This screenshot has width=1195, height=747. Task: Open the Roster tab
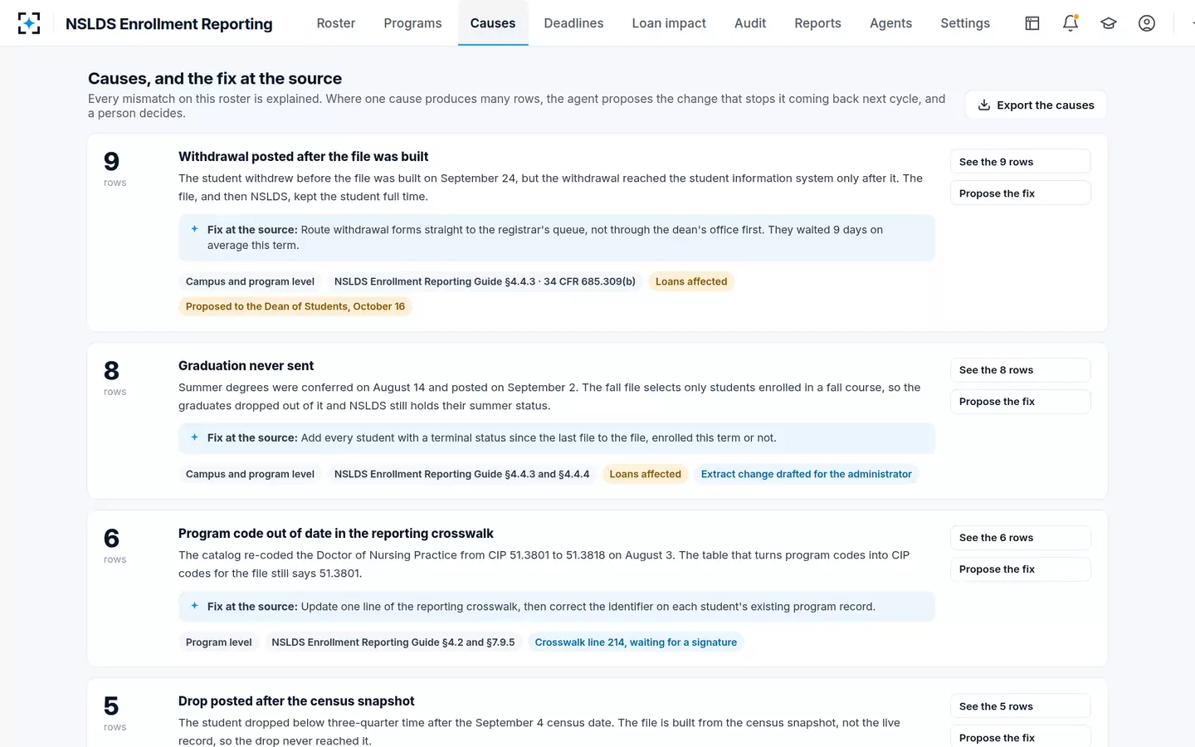click(x=336, y=23)
